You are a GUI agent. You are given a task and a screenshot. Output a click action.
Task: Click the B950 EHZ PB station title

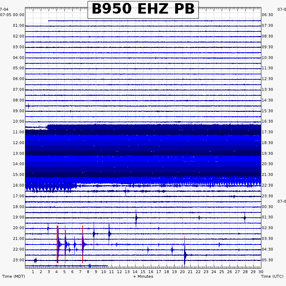coord(143,9)
